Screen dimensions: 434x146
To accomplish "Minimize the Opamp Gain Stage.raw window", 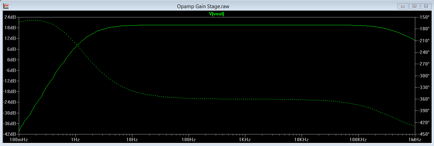I will click(403, 6).
